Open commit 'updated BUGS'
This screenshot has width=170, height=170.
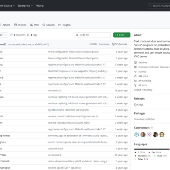tap(56, 149)
